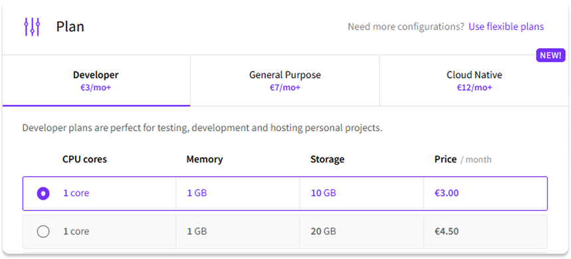Click the €3.00 price cell
Viewport: 571px width, 259px height.
(485, 193)
